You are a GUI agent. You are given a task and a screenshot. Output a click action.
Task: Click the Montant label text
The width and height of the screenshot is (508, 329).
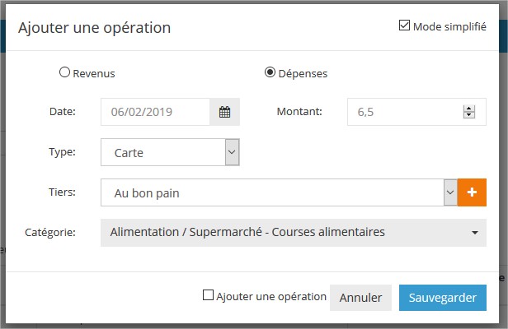pyautogui.click(x=299, y=112)
